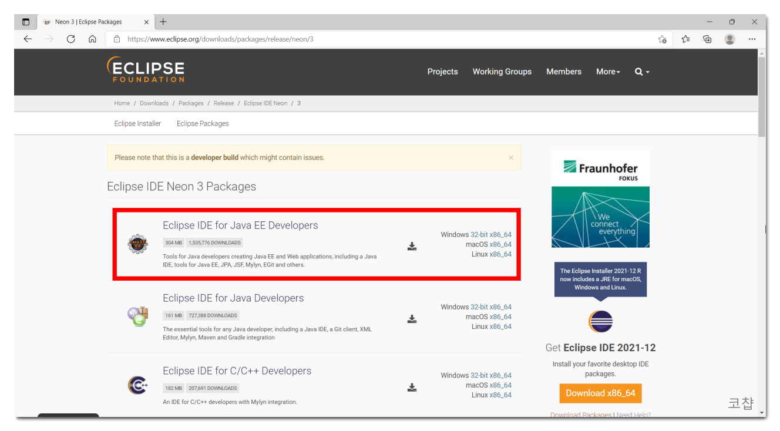
Task: Click the orange Download x86_64 button
Action: 600,393
